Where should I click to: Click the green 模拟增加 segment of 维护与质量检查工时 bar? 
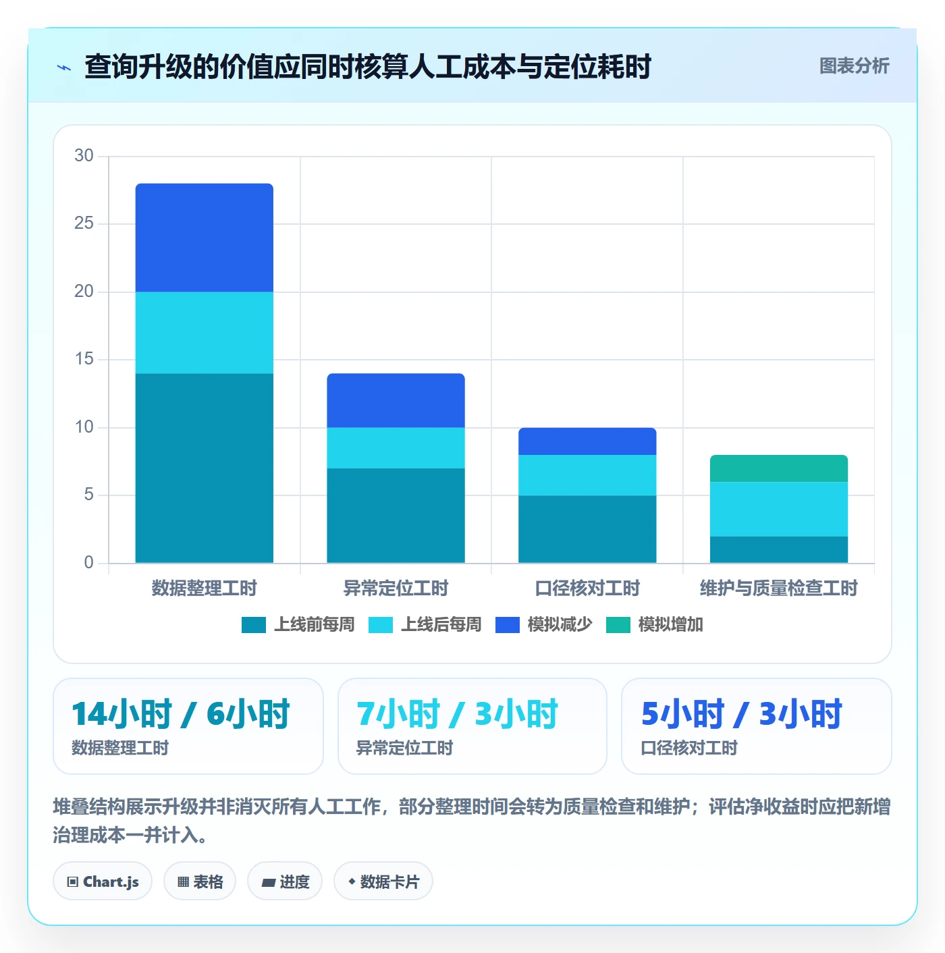(779, 468)
